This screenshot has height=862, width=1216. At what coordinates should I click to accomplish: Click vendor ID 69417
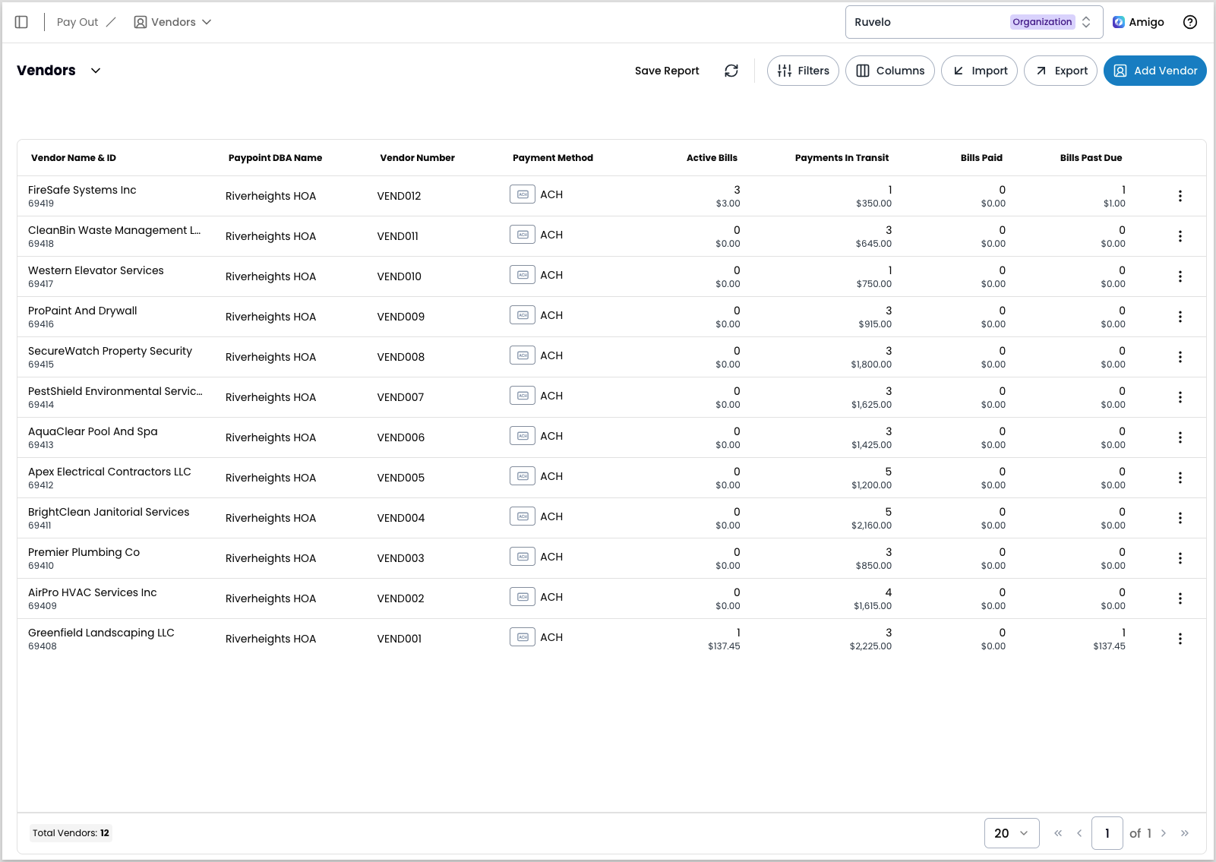[x=41, y=284]
